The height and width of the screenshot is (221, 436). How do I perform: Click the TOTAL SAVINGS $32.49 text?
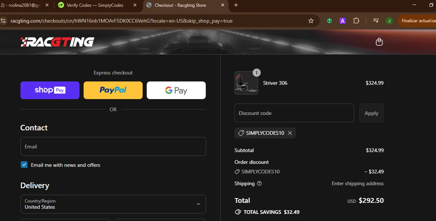(271, 212)
